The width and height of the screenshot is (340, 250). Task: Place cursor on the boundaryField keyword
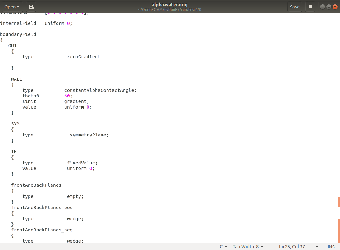point(18,34)
